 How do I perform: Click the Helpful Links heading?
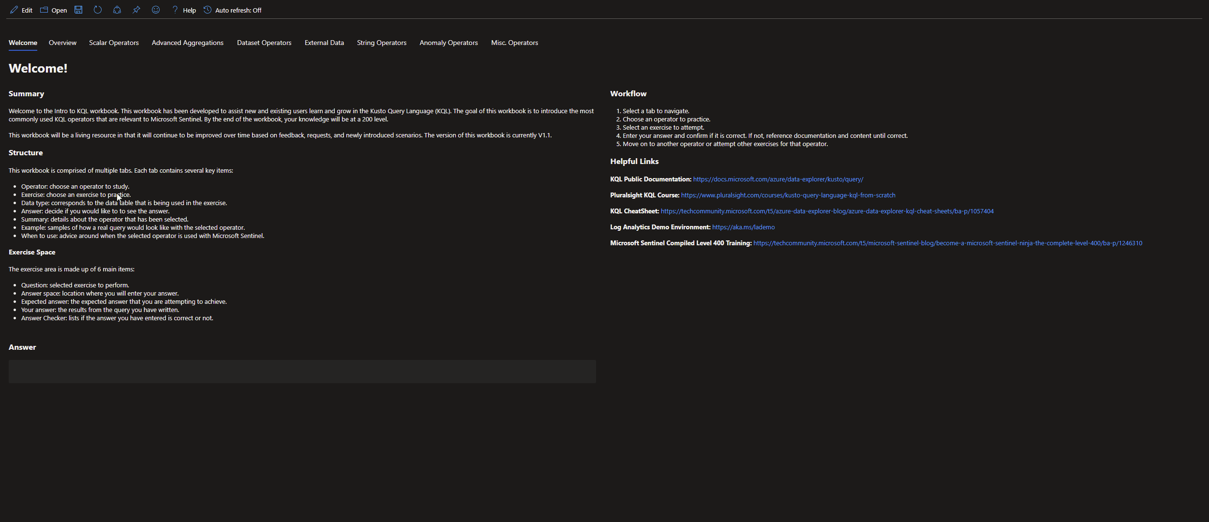point(634,162)
